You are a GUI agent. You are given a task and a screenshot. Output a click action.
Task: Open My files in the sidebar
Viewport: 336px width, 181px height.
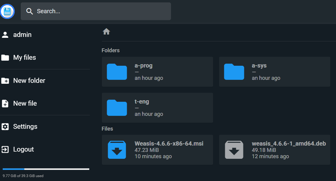pos(24,58)
